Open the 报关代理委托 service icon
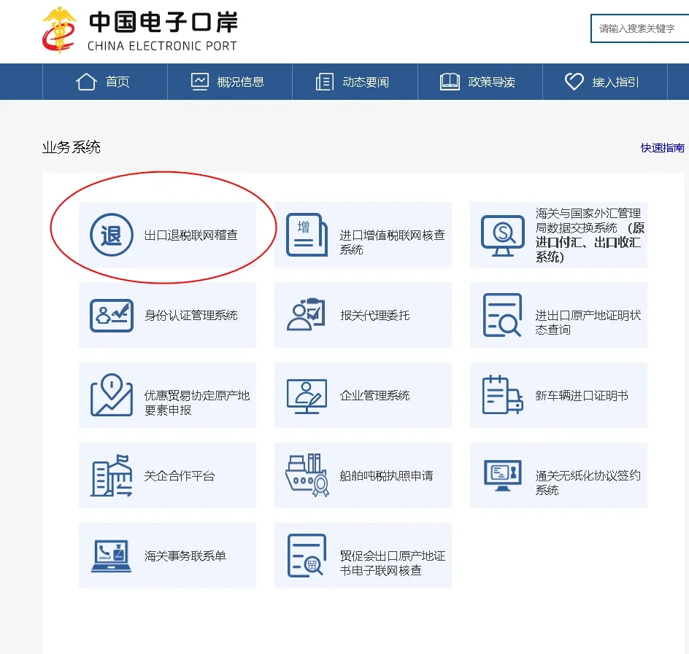 pyautogui.click(x=307, y=315)
